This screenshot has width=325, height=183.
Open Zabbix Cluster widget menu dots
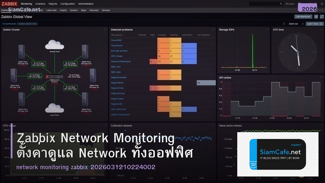(x=105, y=29)
